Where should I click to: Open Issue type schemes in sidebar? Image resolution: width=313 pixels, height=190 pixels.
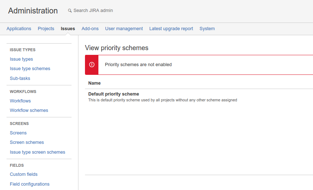pyautogui.click(x=30, y=69)
